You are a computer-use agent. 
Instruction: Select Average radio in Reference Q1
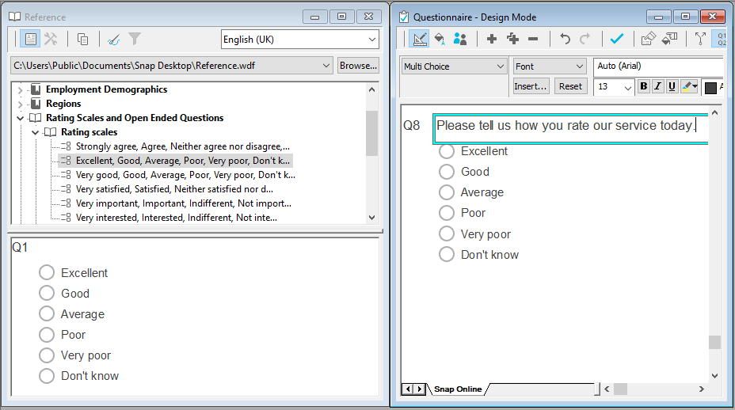click(47, 313)
